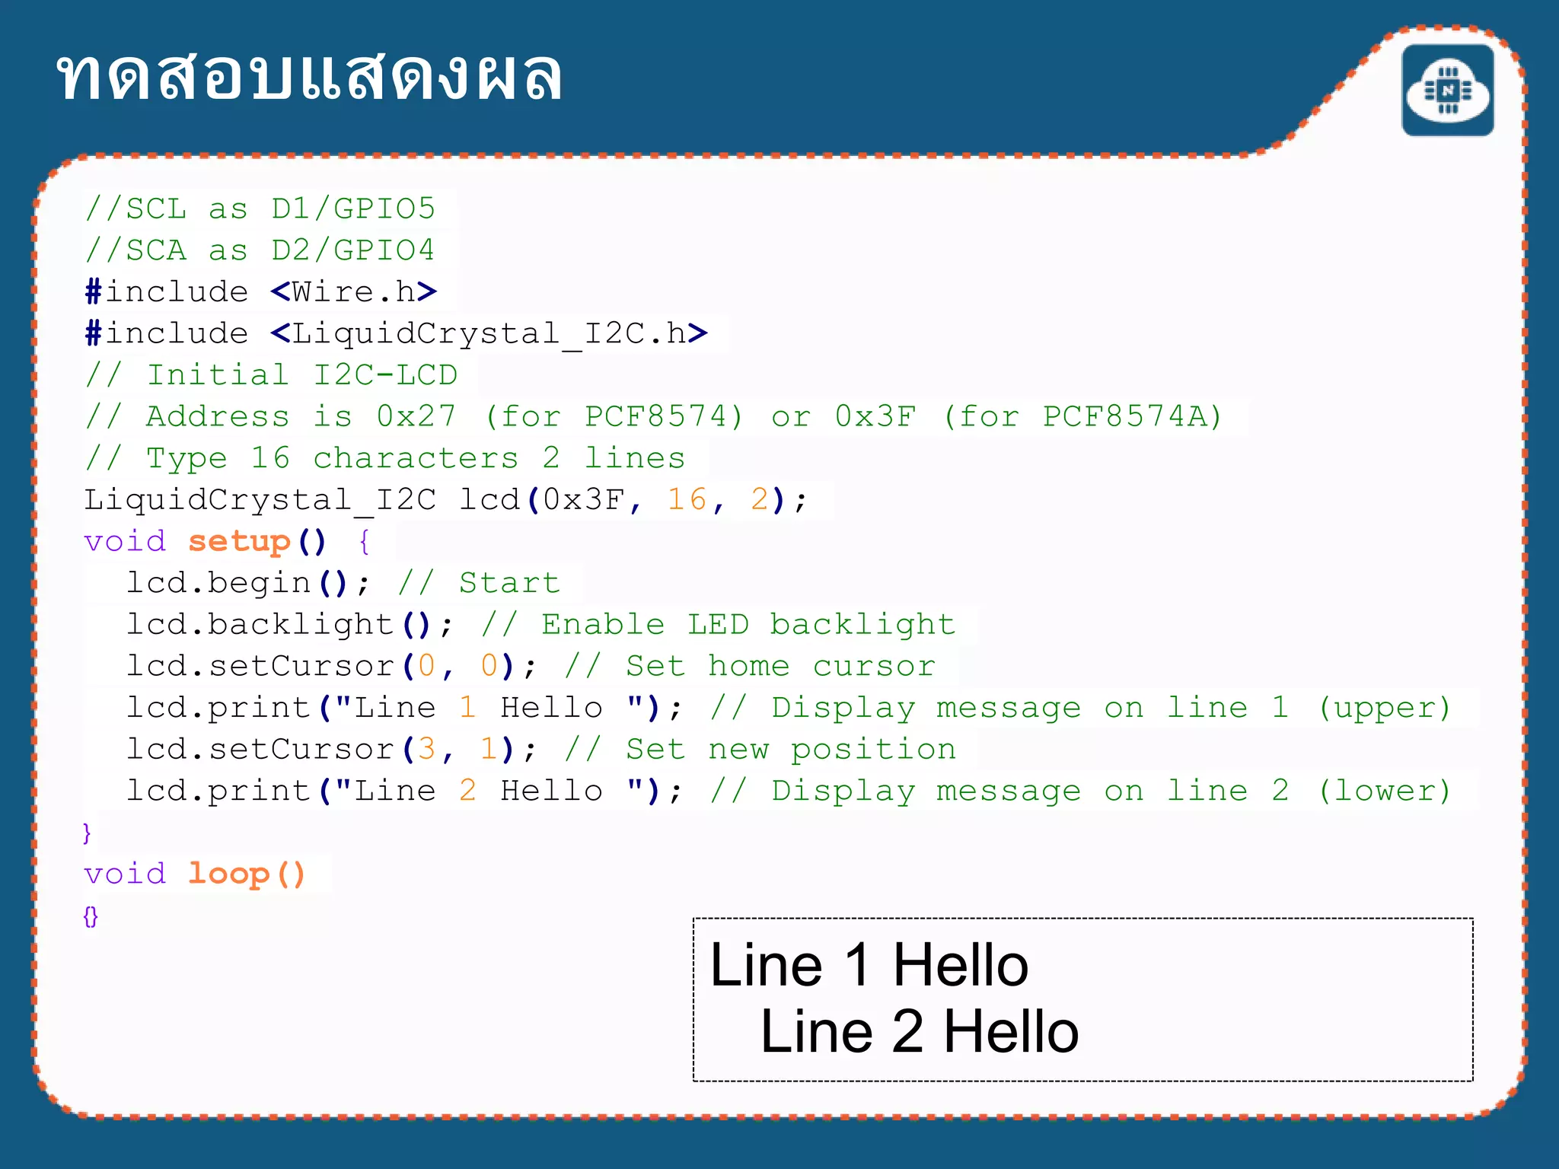Screen dimensions: 1559x1169
Task: Click the "lcd.backlight();" statement
Action: coord(290,624)
